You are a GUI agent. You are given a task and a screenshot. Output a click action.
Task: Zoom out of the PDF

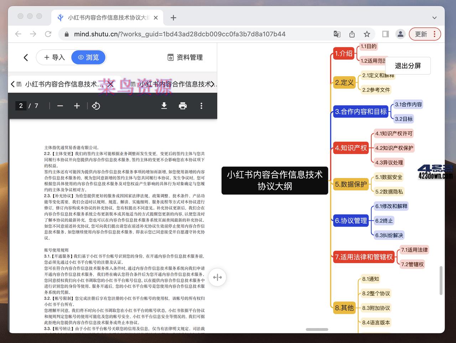pyautogui.click(x=60, y=105)
